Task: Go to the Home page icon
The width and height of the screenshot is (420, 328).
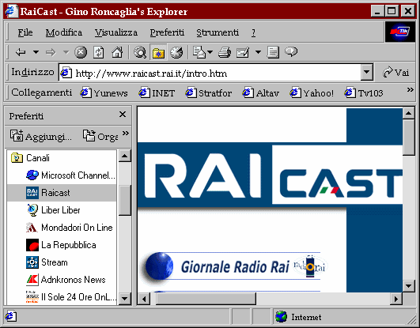Action: 117,52
